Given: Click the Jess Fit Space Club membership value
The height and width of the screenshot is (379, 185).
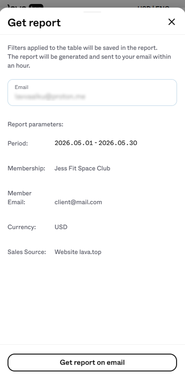Looking at the screenshot, I should [82, 168].
